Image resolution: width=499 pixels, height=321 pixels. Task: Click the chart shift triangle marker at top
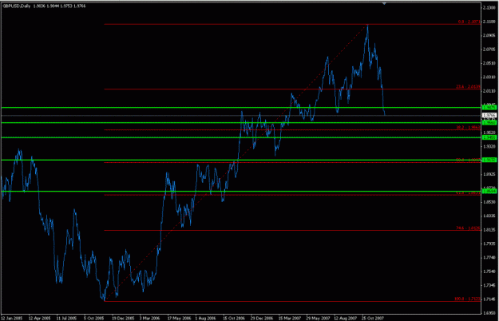pos(384,3)
